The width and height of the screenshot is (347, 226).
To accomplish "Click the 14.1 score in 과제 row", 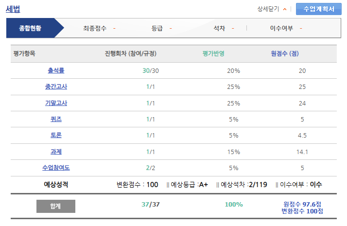I will pyautogui.click(x=302, y=152).
